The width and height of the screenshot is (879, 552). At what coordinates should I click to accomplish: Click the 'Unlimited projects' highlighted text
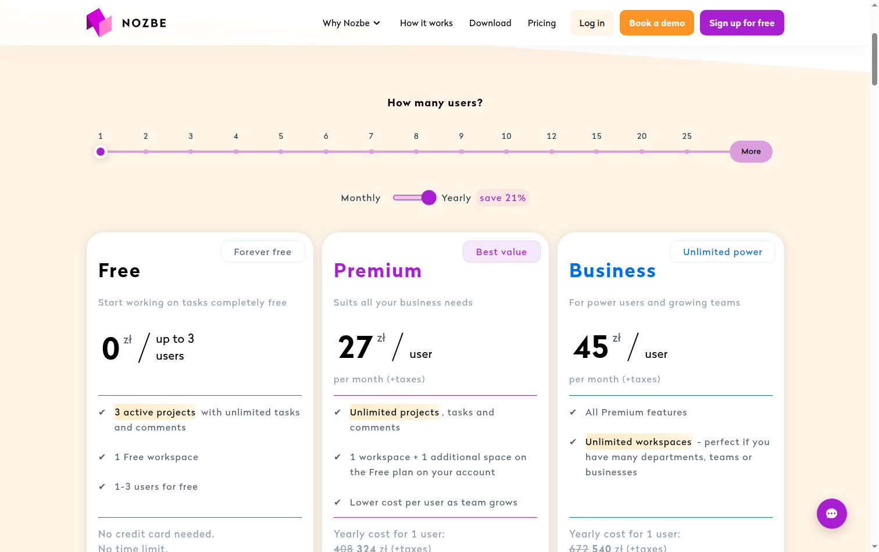[x=395, y=412]
